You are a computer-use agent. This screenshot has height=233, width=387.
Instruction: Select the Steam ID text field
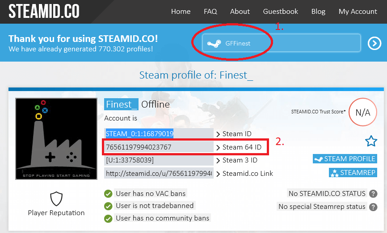(x=159, y=133)
